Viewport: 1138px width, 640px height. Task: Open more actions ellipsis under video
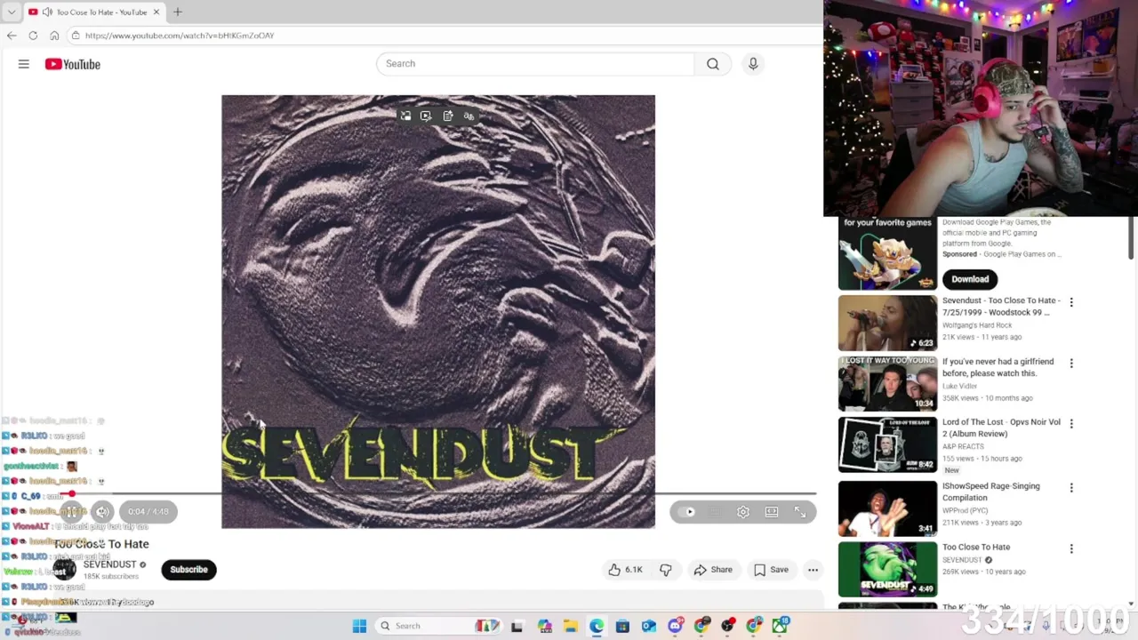813,570
